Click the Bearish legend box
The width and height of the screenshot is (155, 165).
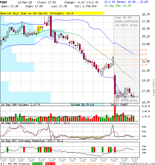pyautogui.click(x=50, y=164)
